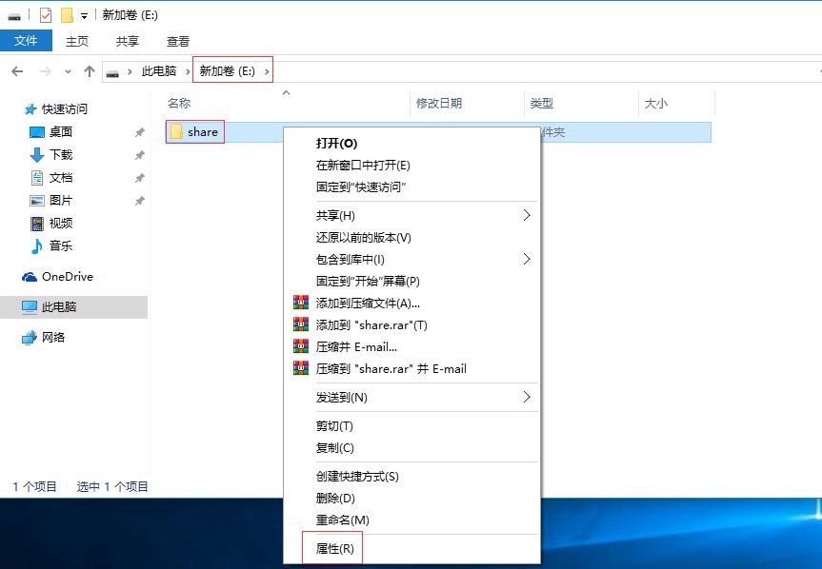The width and height of the screenshot is (822, 569).
Task: Click the up-one-level arrow
Action: [89, 69]
